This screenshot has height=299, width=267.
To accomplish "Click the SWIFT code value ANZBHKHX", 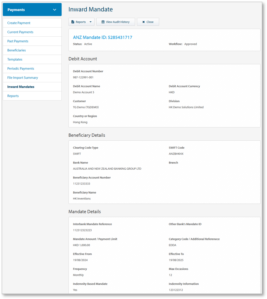I will click(176, 154).
